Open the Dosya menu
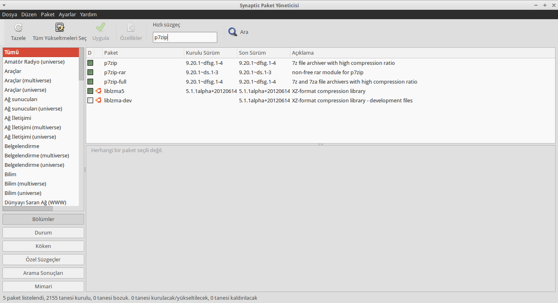Image resolution: width=558 pixels, height=303 pixels. tap(10, 14)
